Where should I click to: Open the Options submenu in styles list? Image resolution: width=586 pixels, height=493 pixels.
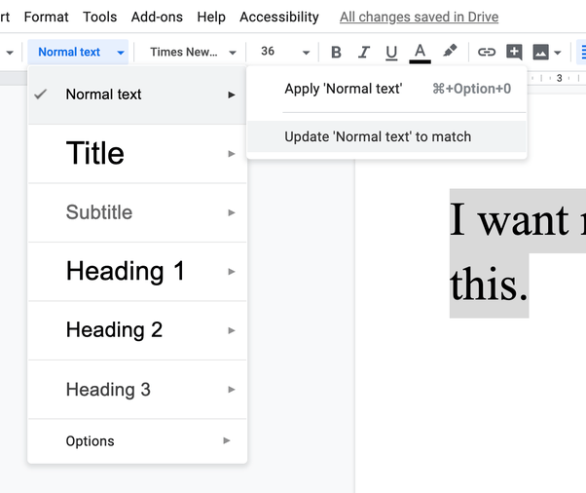pyautogui.click(x=137, y=441)
